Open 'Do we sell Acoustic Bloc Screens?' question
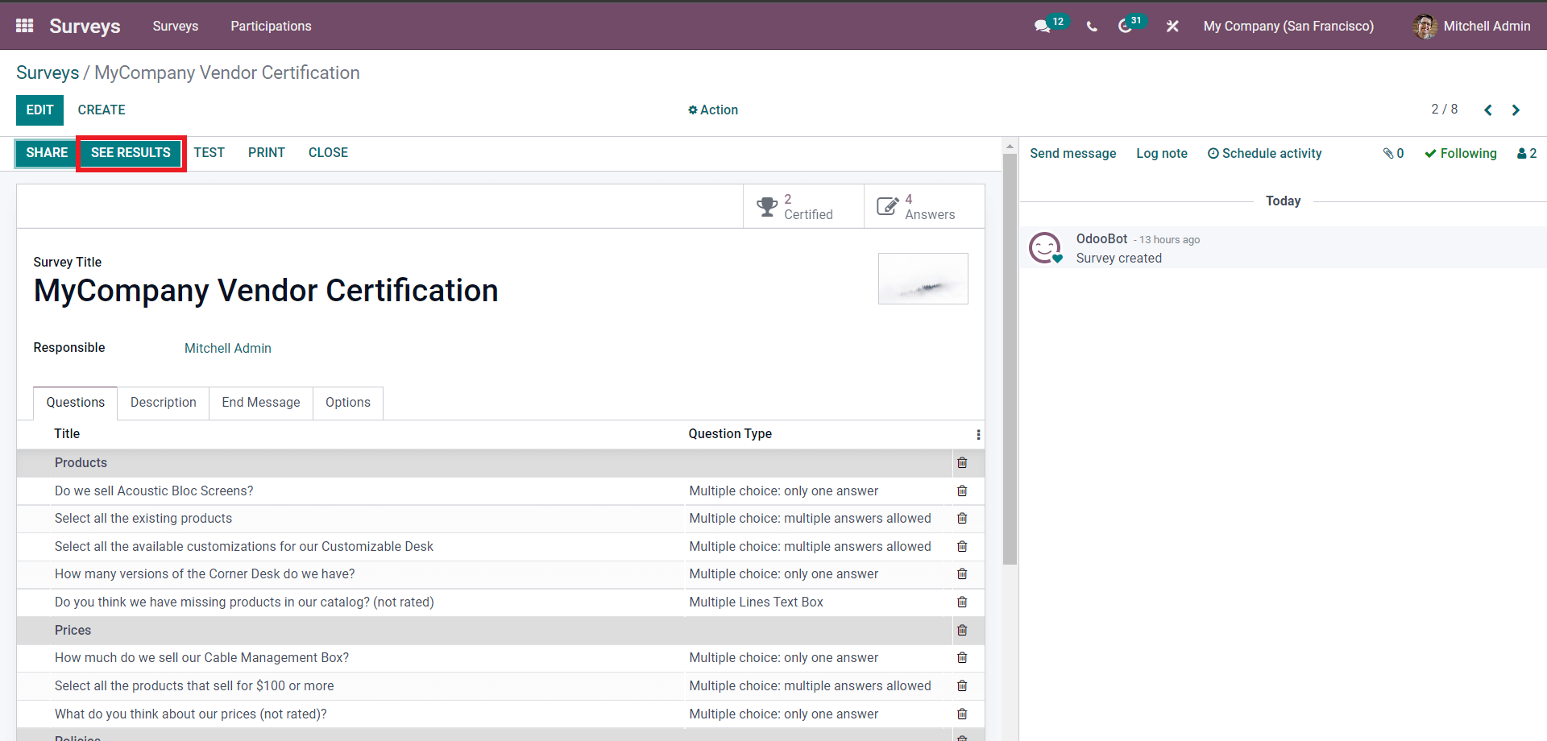 (x=154, y=491)
